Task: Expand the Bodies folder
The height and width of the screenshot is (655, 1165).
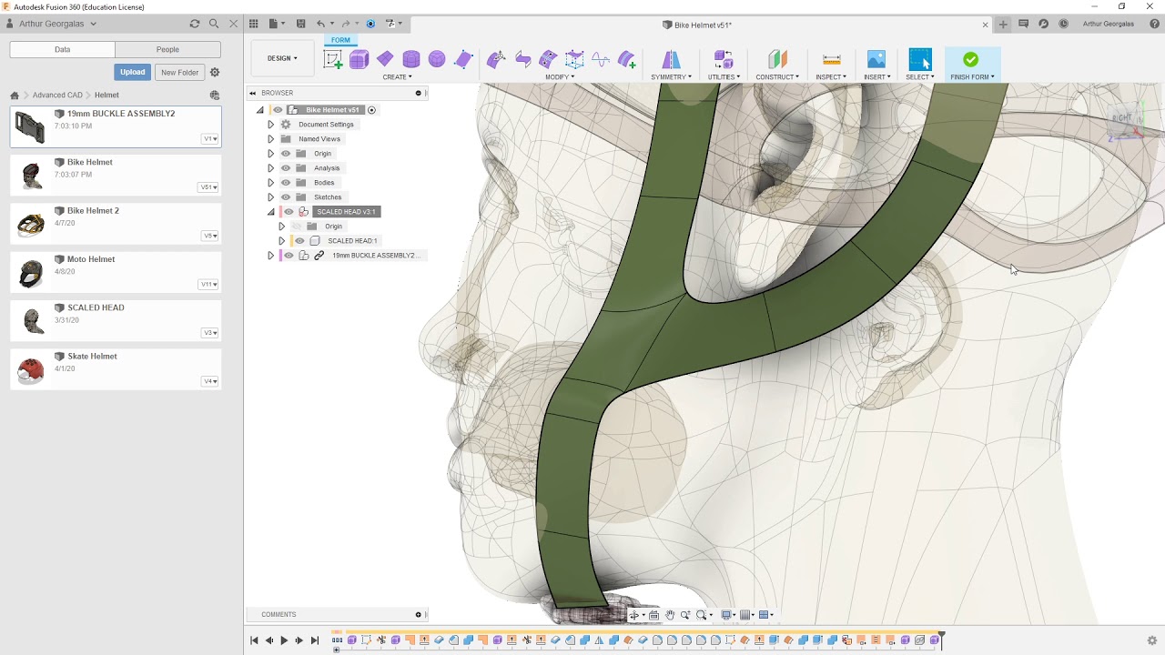Action: 270,183
